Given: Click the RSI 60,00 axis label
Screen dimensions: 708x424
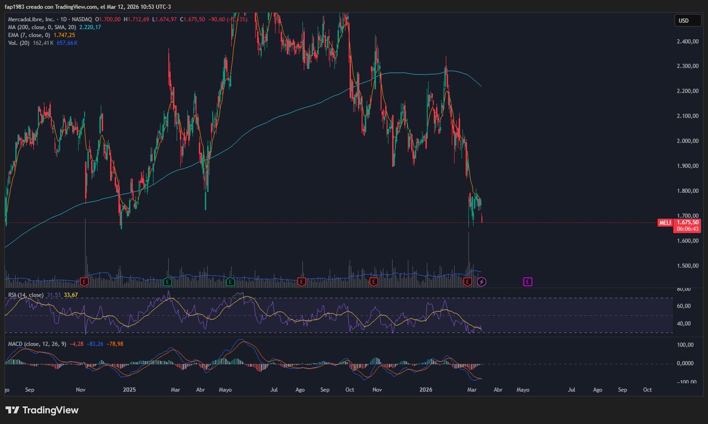Looking at the screenshot, I should coord(684,306).
